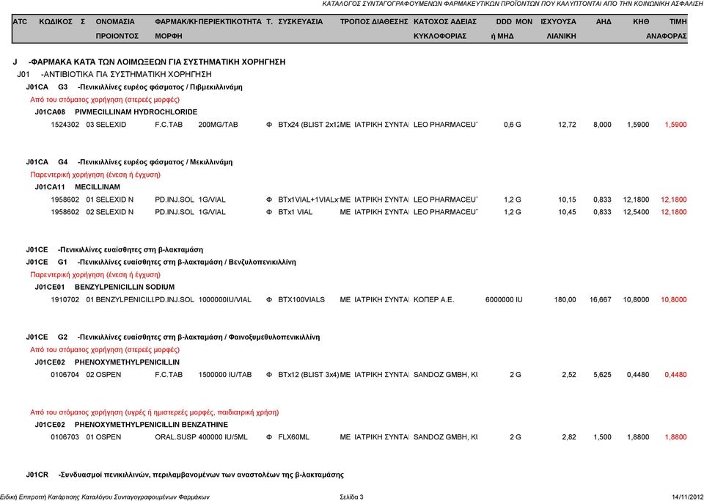This screenshot has height=501, width=704.
Task: Click product code 1910702
Action: [65, 300]
